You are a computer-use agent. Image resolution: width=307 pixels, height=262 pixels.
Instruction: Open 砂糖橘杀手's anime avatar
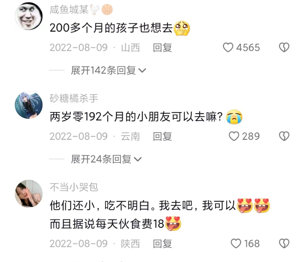[x=29, y=105]
